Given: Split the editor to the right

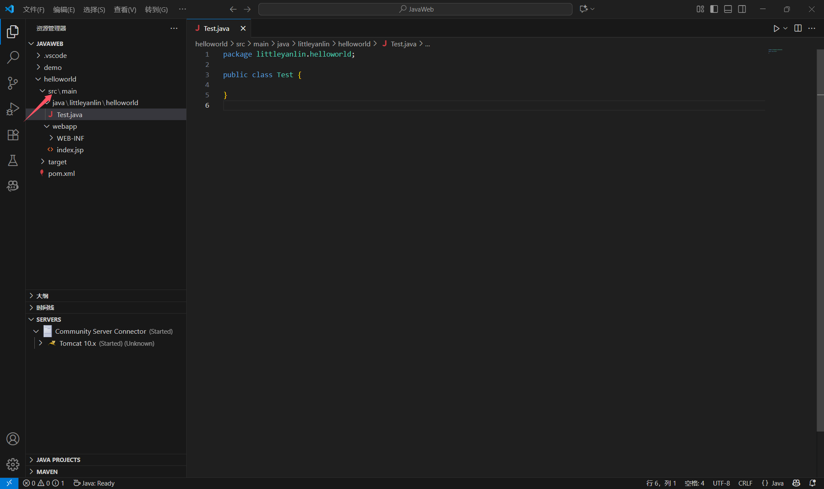Looking at the screenshot, I should tap(798, 28).
